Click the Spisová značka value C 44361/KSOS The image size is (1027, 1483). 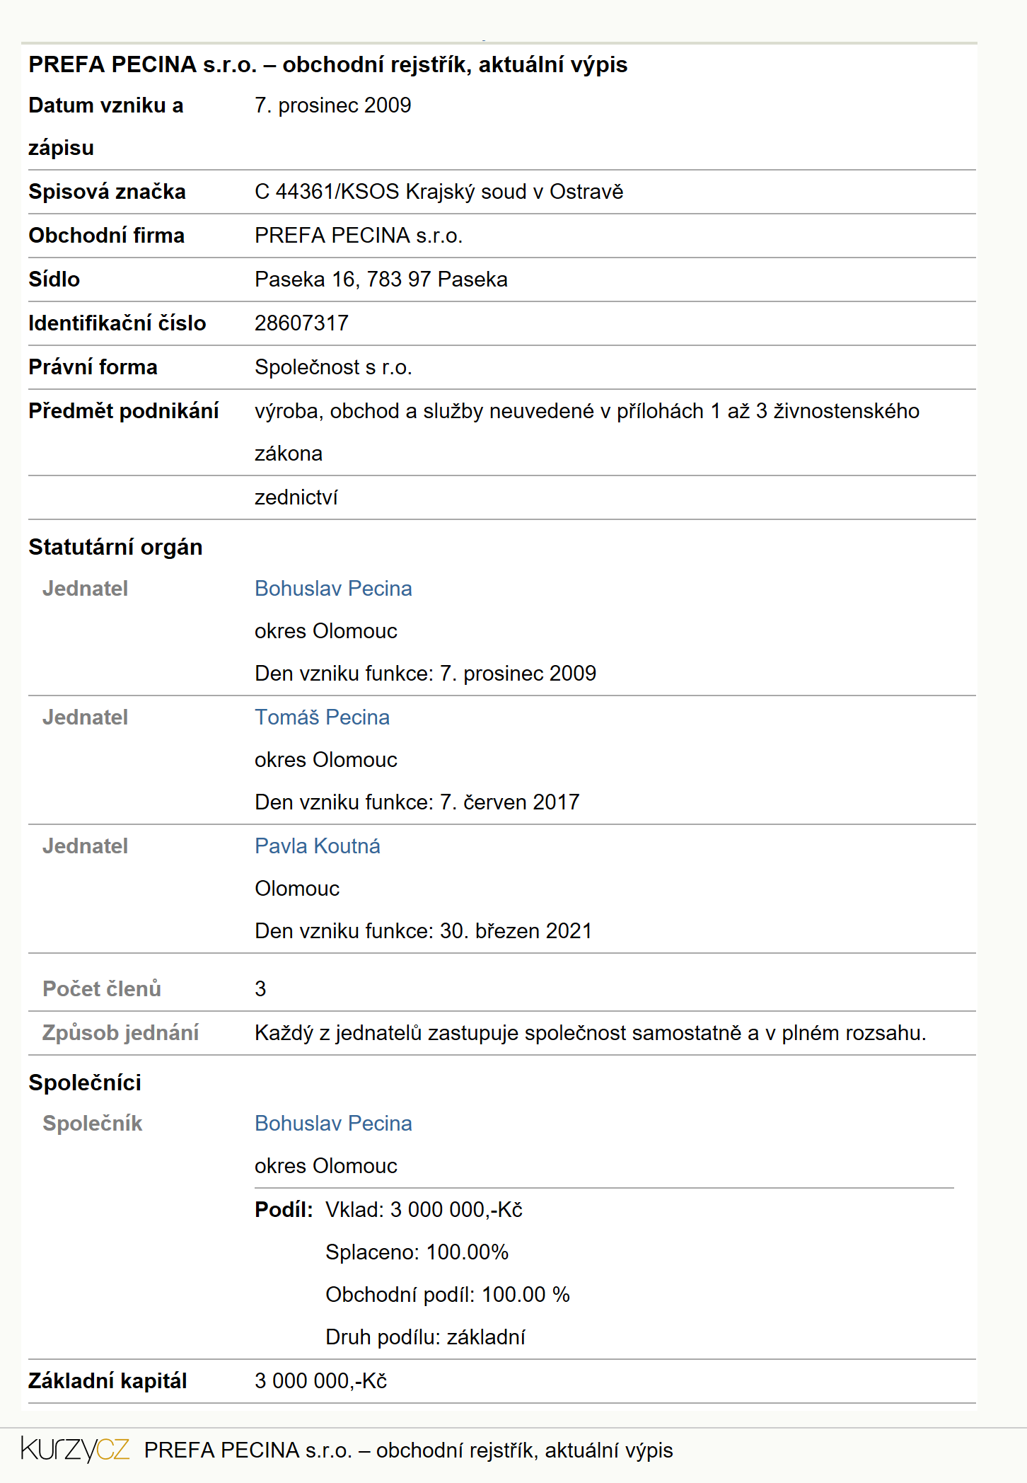439,192
